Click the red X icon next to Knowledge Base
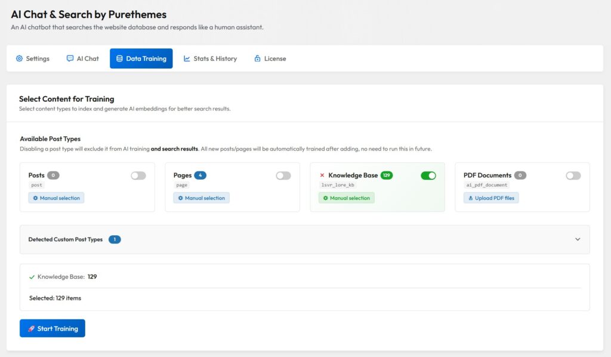Viewport: 611px width, 357px height. (322, 176)
